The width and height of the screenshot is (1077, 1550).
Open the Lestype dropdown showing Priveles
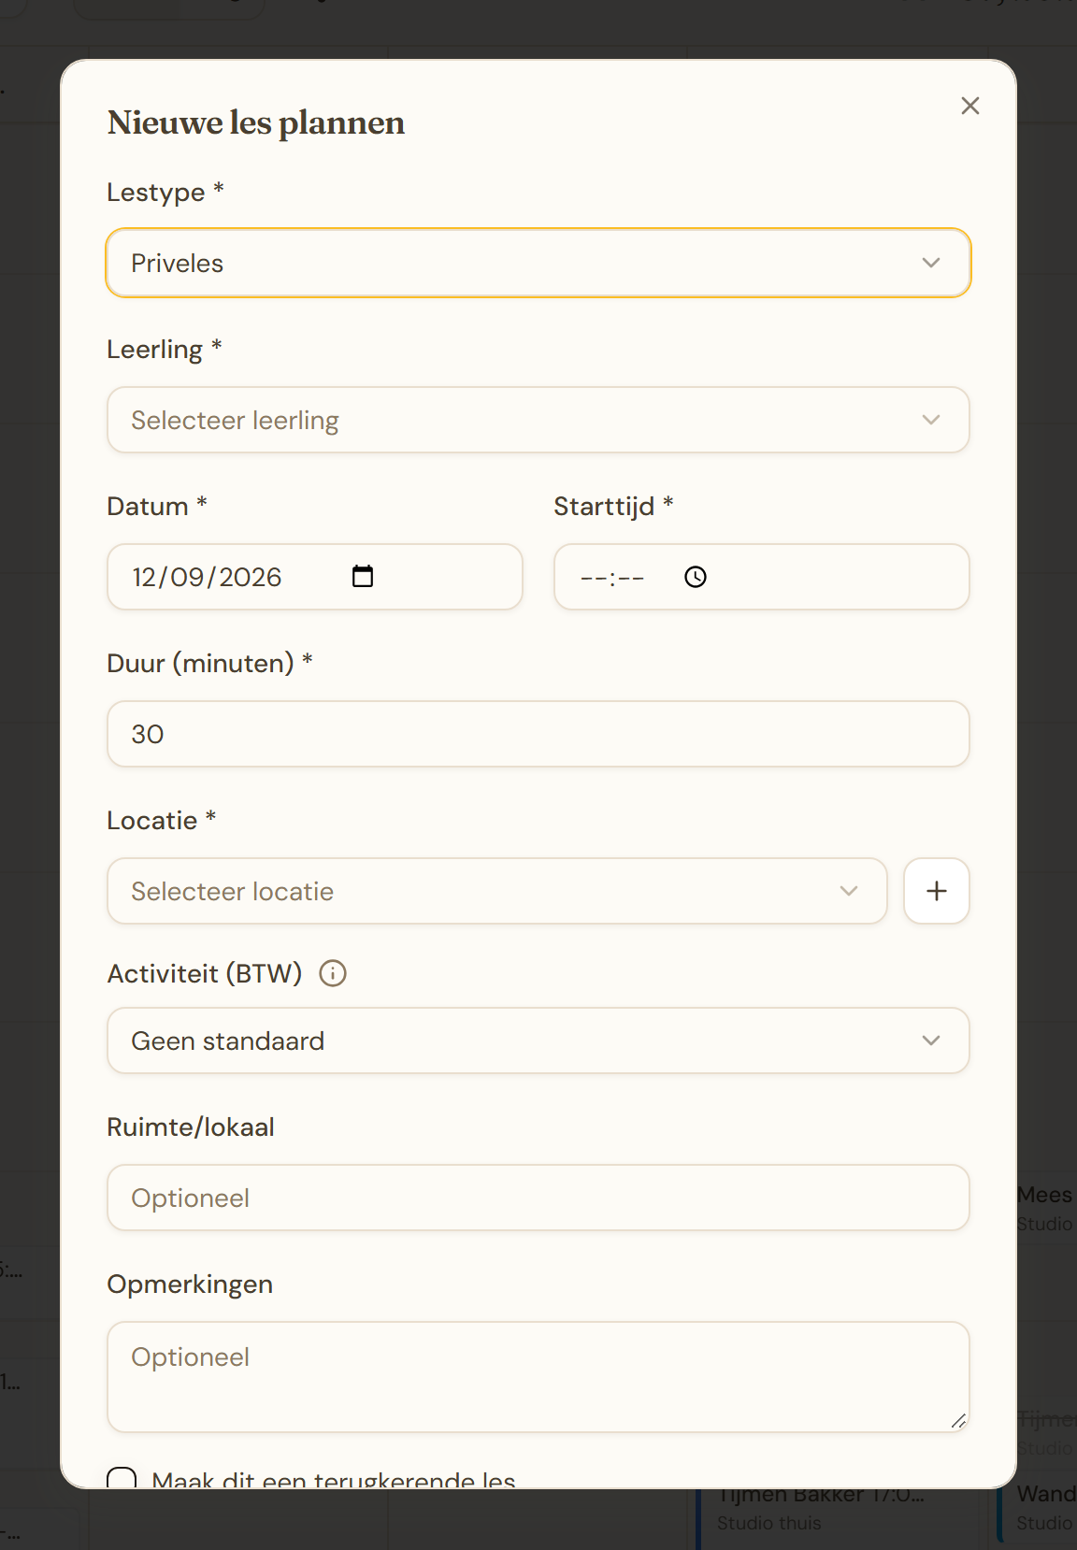538,263
